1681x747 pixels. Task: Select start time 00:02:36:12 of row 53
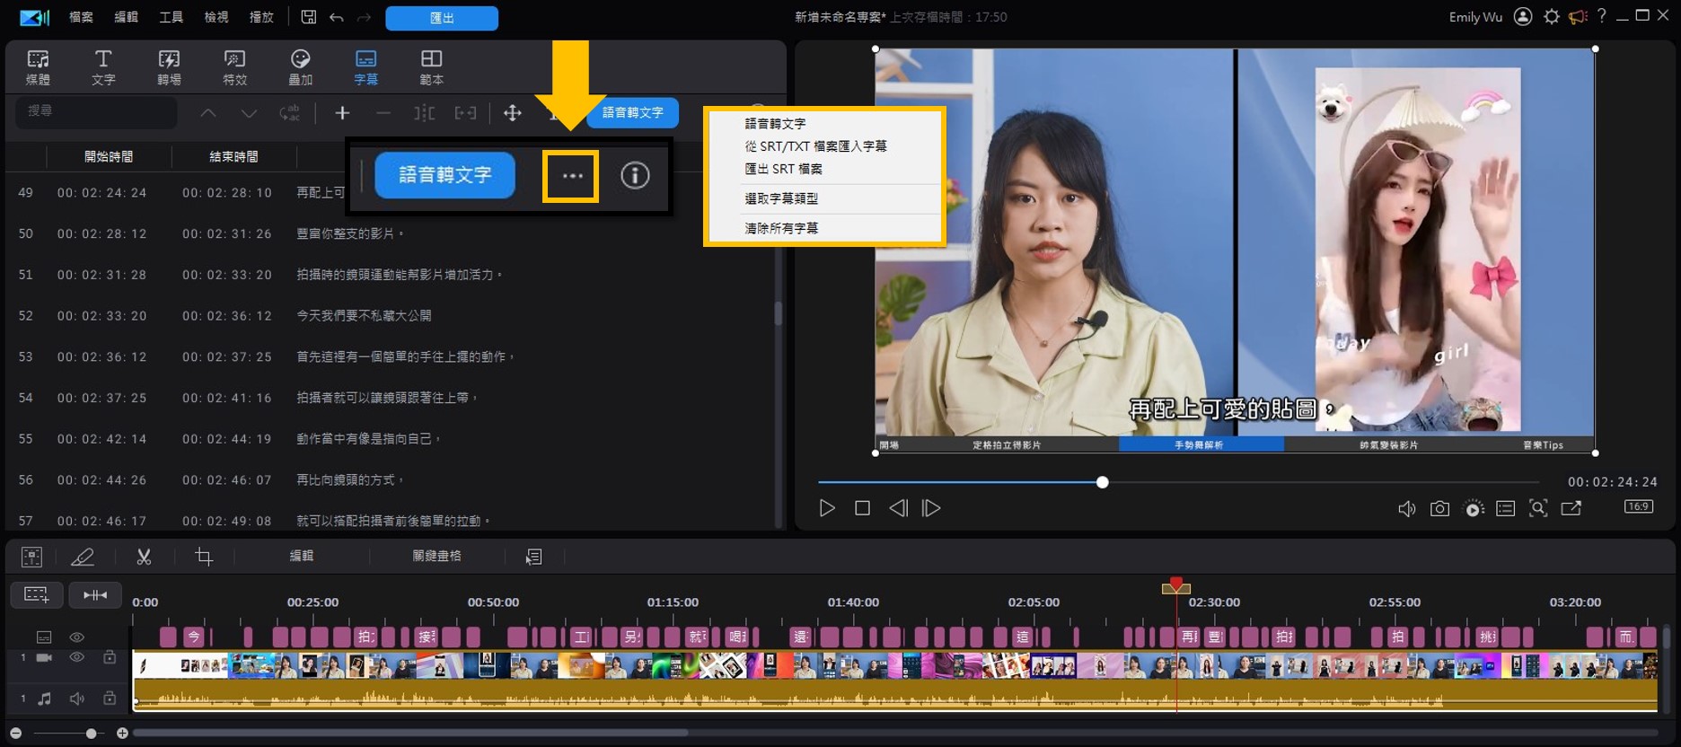pyautogui.click(x=102, y=357)
